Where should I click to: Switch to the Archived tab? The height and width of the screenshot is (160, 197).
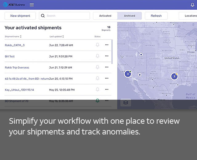tap(129, 16)
